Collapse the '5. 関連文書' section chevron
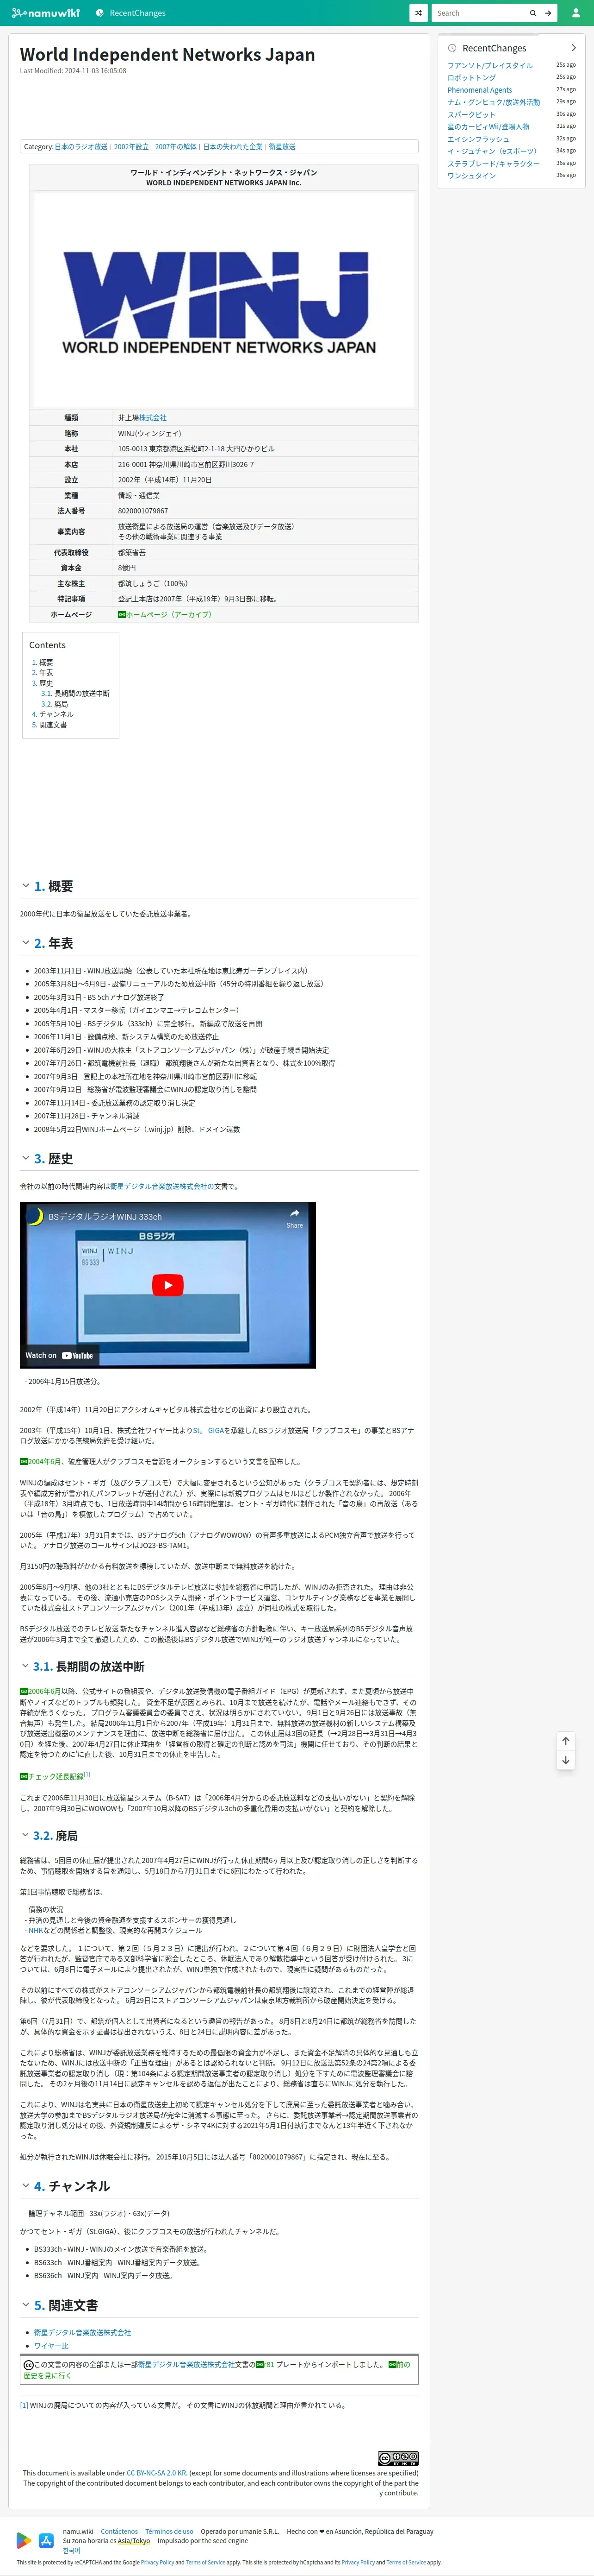 26,2305
